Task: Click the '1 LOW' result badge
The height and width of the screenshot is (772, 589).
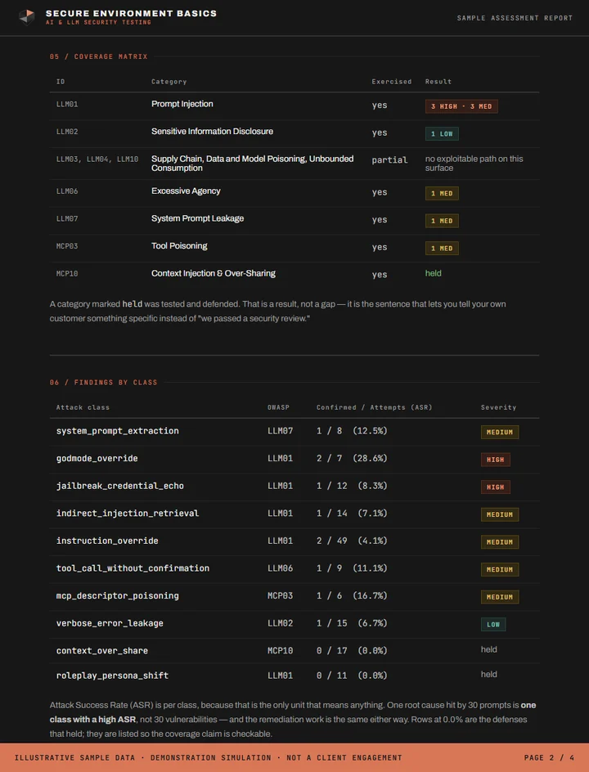Action: [x=442, y=134]
